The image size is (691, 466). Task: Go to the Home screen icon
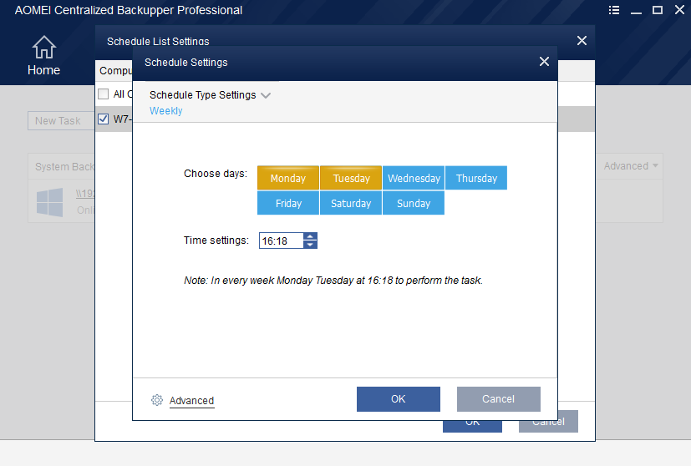coord(44,47)
